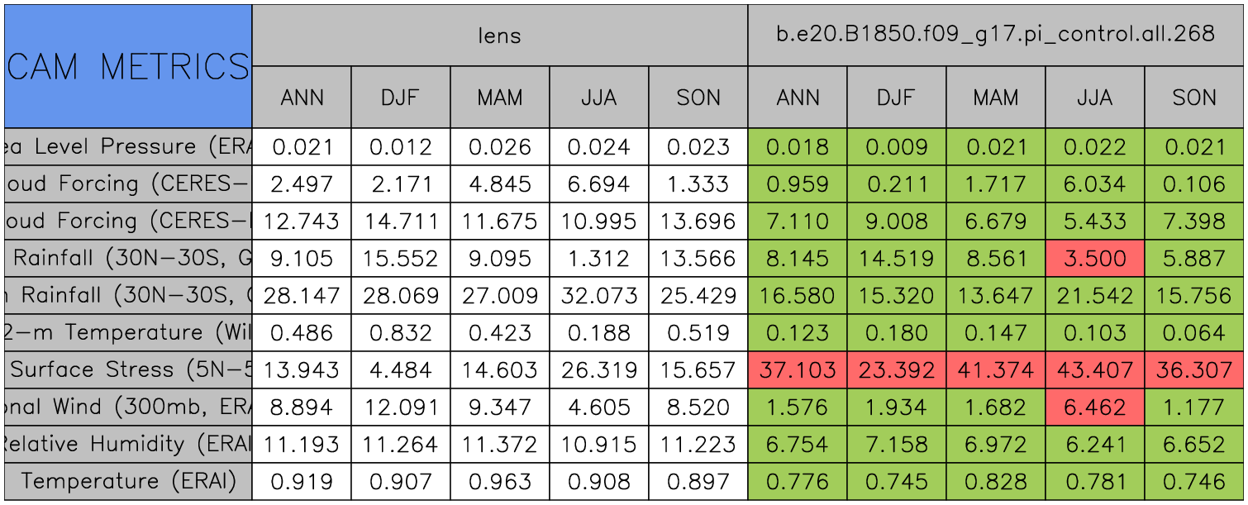
Task: Click the red cell showing 37.103
Action: point(797,370)
